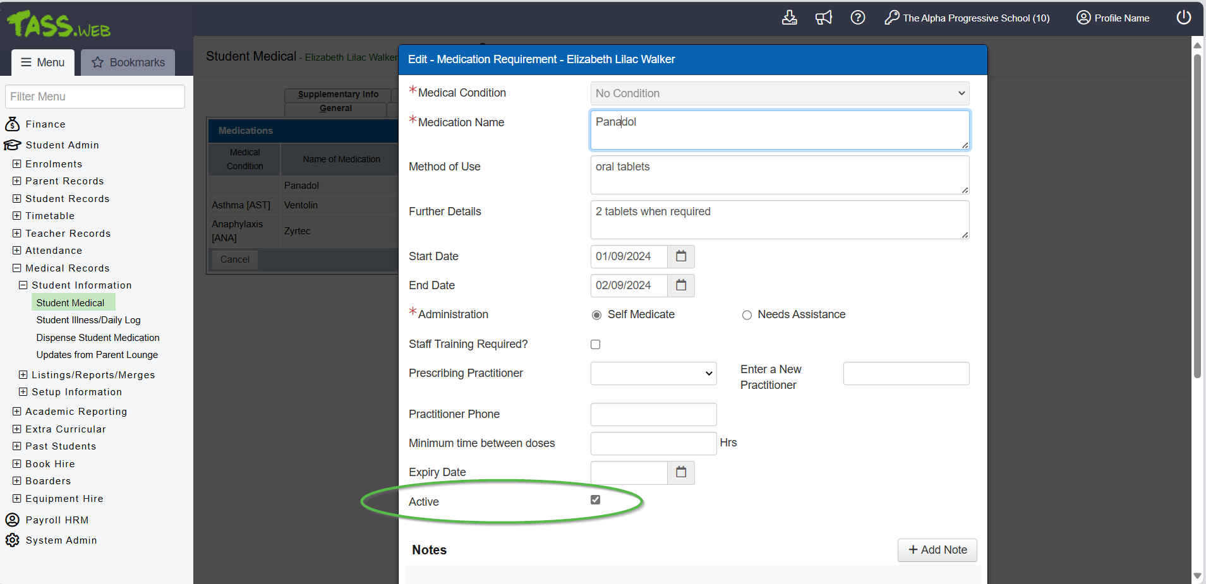Viewport: 1206px width, 584px height.
Task: Click the Add Note button
Action: 937,550
